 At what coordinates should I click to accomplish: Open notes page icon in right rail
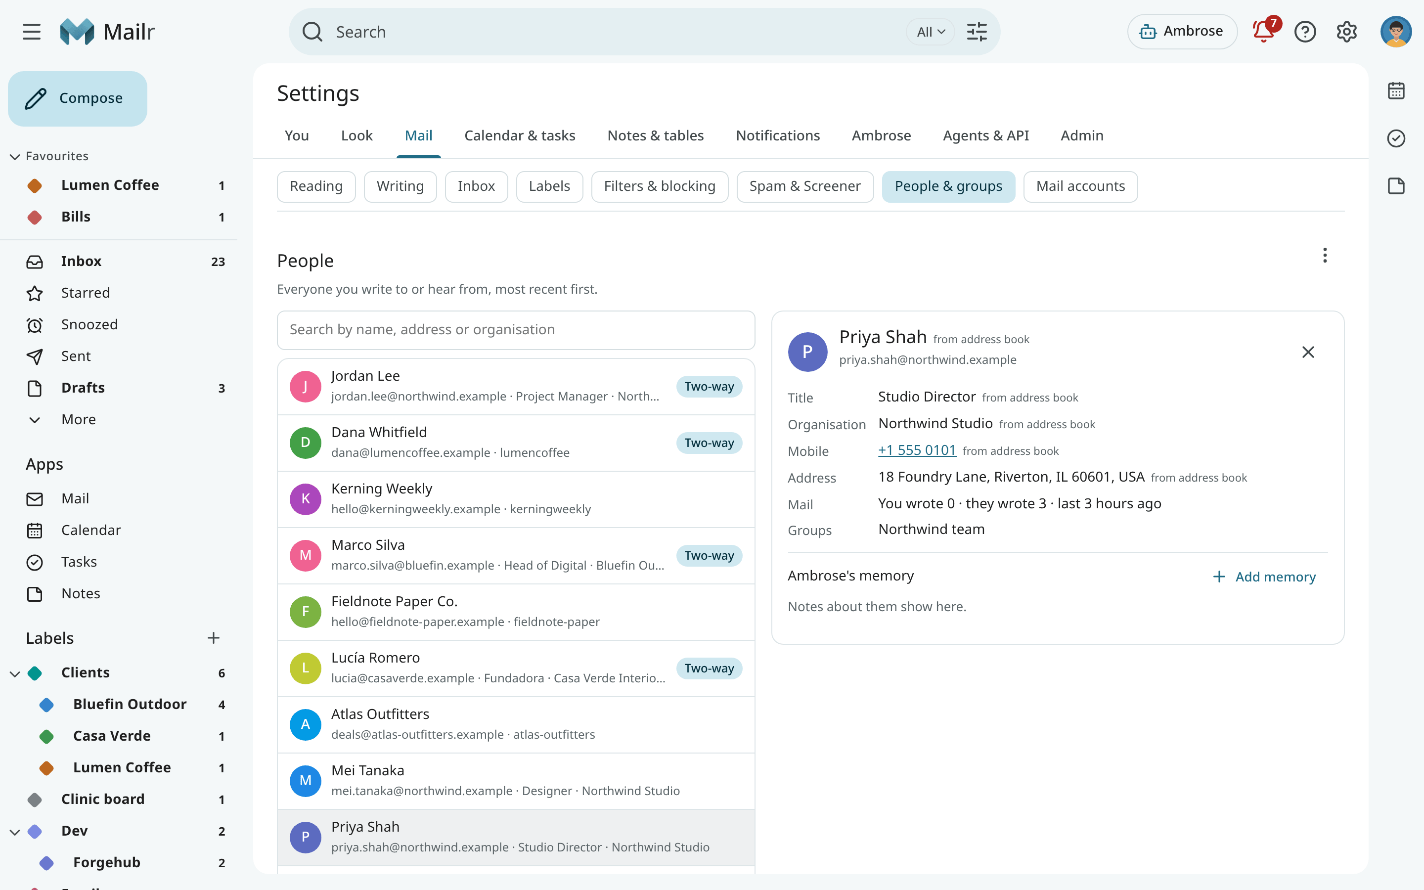click(x=1396, y=186)
